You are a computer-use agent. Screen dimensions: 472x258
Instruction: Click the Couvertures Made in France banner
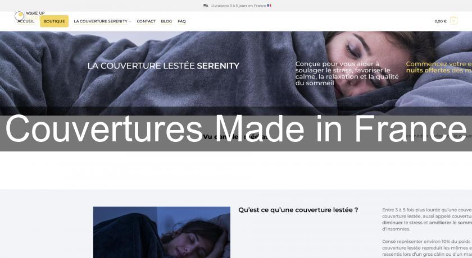tap(236, 129)
